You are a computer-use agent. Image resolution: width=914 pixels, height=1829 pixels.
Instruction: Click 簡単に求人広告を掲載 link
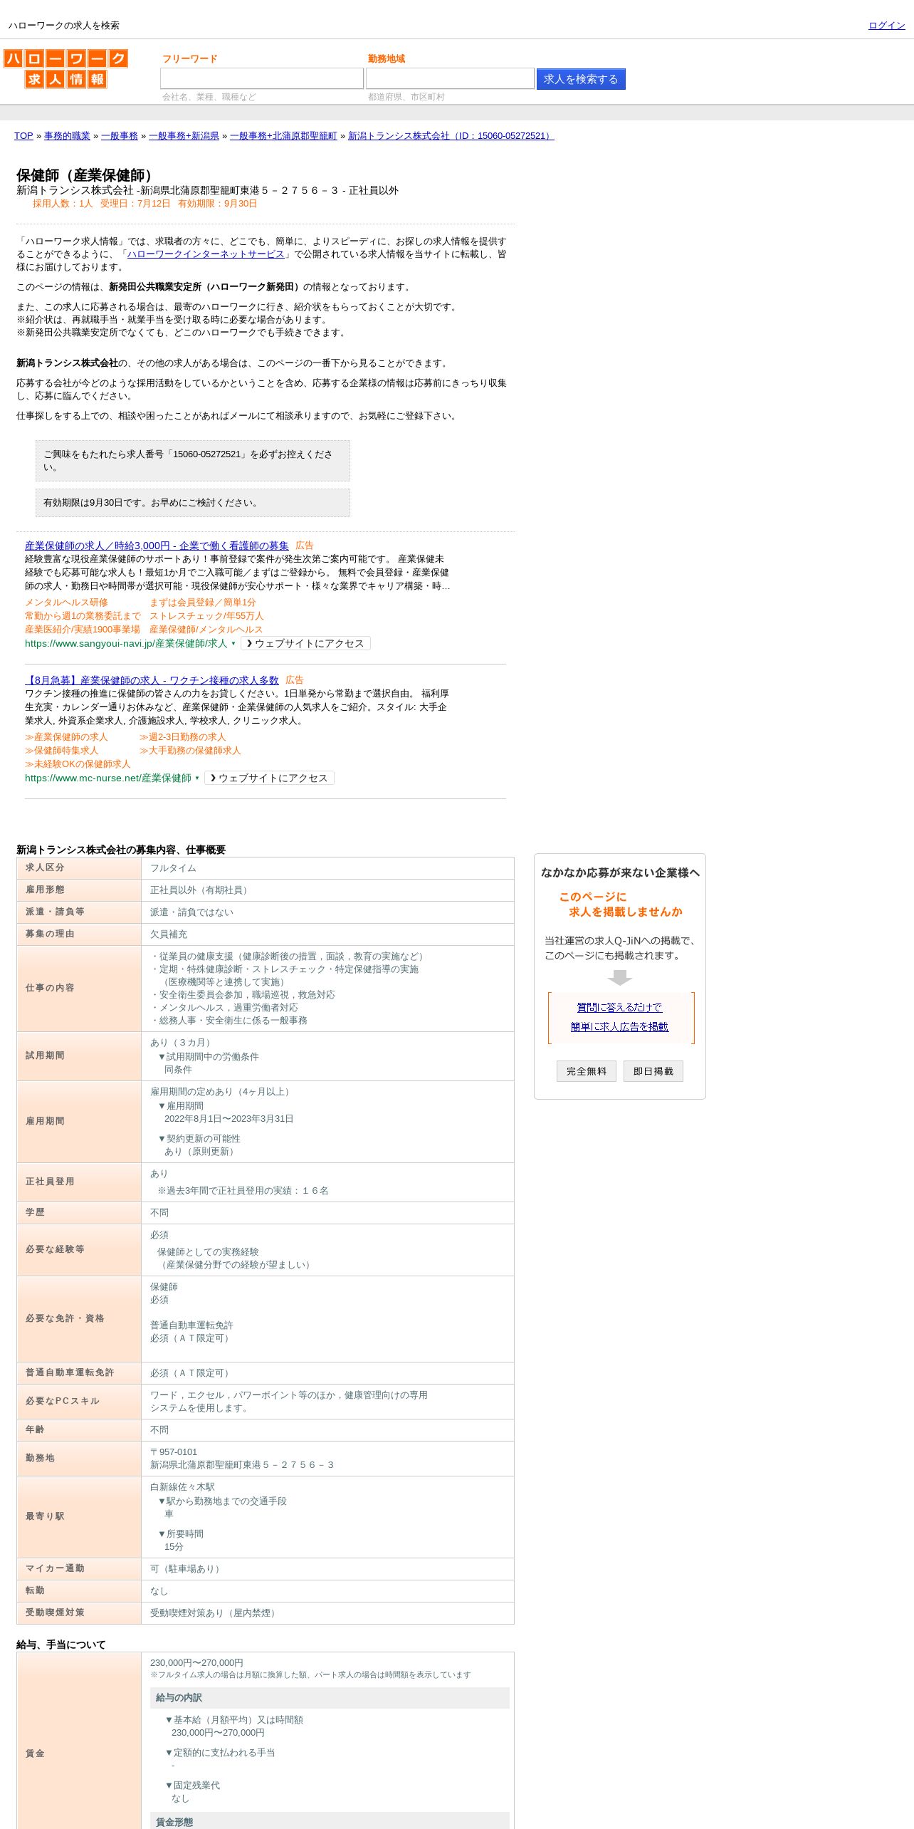click(619, 1026)
